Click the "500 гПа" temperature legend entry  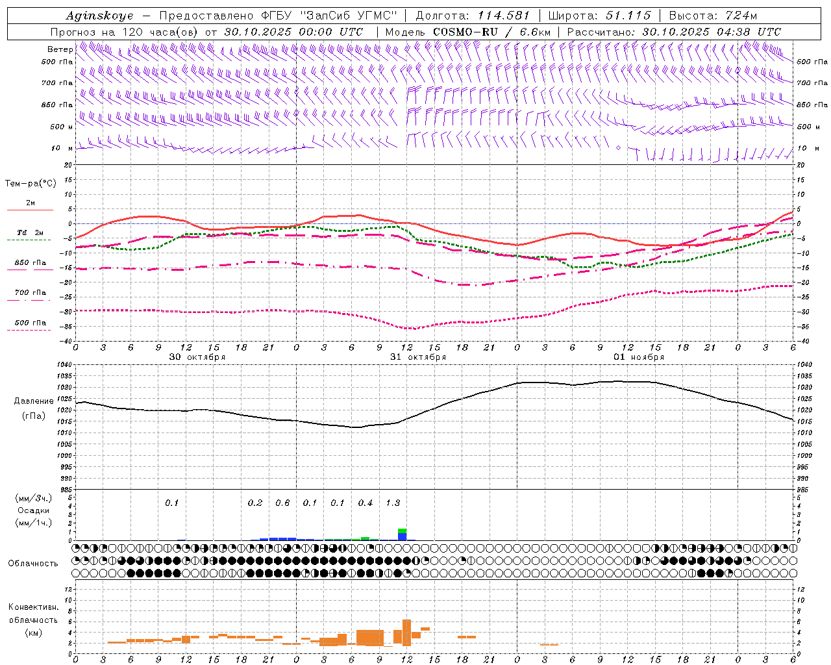(31, 322)
